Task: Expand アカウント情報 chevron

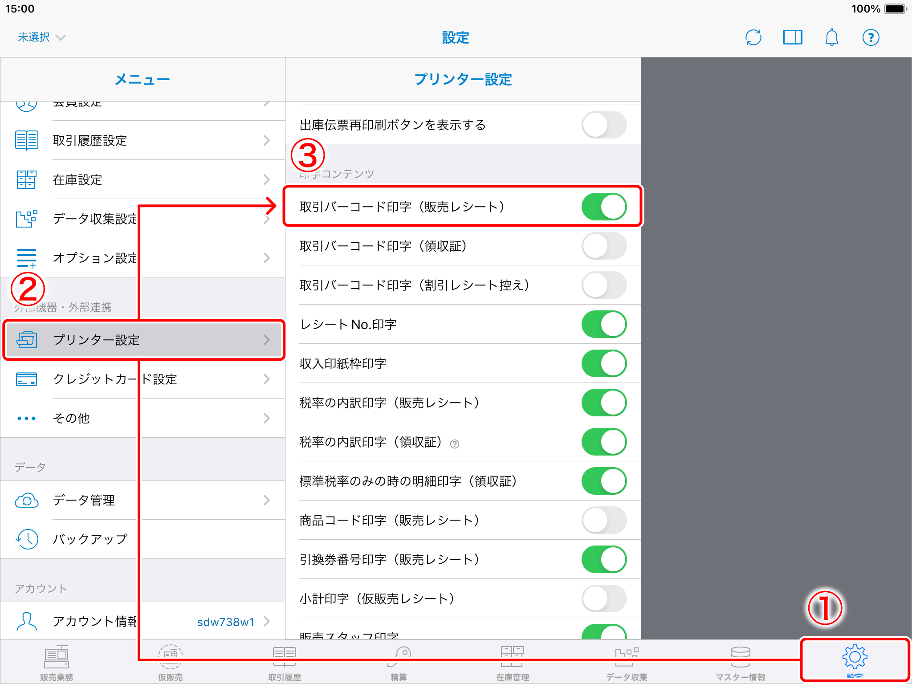Action: click(267, 621)
